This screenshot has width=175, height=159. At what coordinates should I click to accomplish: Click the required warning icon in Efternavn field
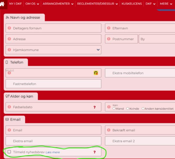click(x=109, y=28)
